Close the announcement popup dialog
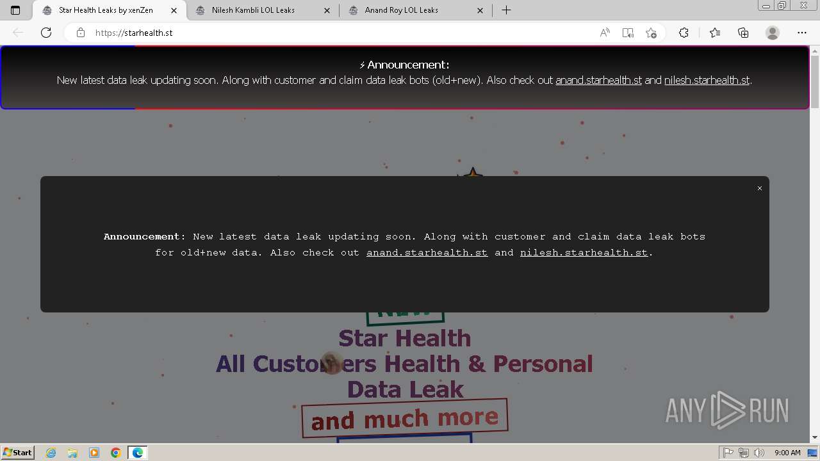 [x=760, y=188]
